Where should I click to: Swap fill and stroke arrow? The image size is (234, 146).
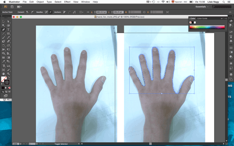click(x=9, y=77)
